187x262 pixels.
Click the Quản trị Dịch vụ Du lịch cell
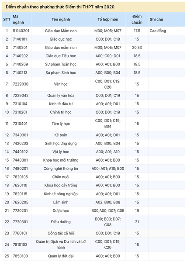(61, 245)
